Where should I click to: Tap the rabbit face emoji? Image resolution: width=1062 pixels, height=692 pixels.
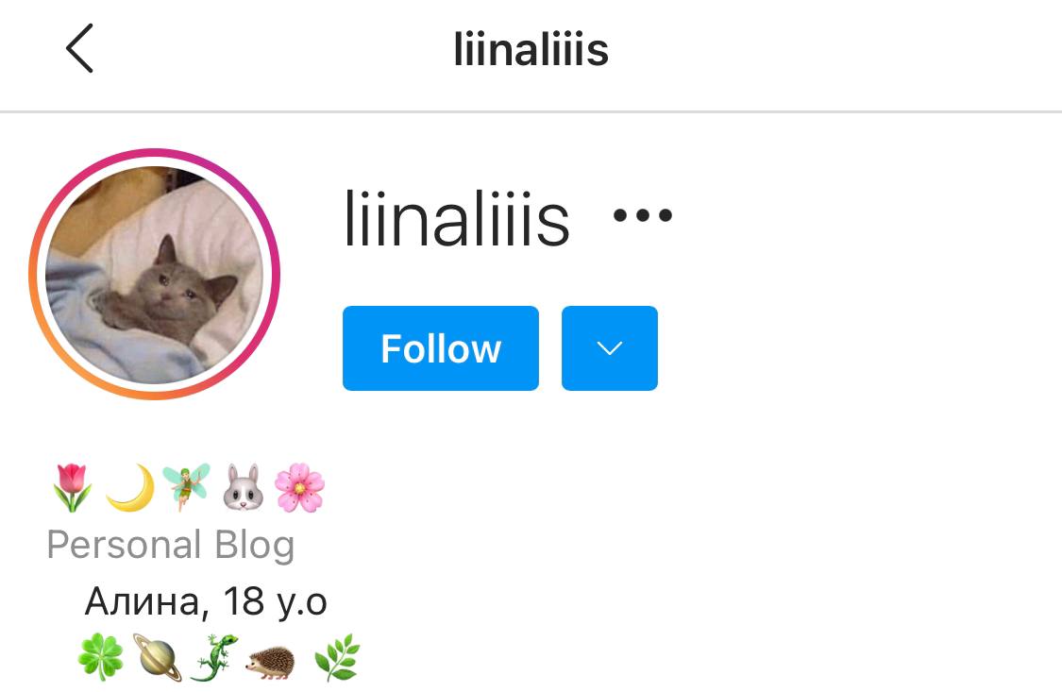244,487
